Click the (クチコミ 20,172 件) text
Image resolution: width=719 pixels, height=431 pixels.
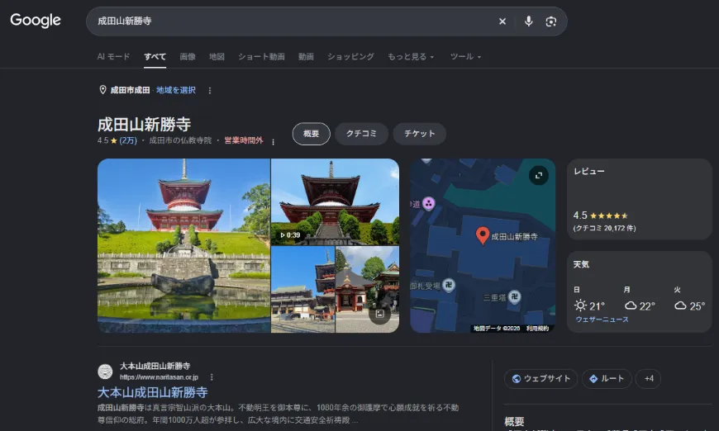604,228
